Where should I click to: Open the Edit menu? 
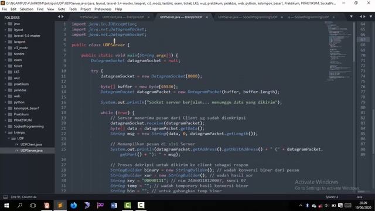point(13,9)
